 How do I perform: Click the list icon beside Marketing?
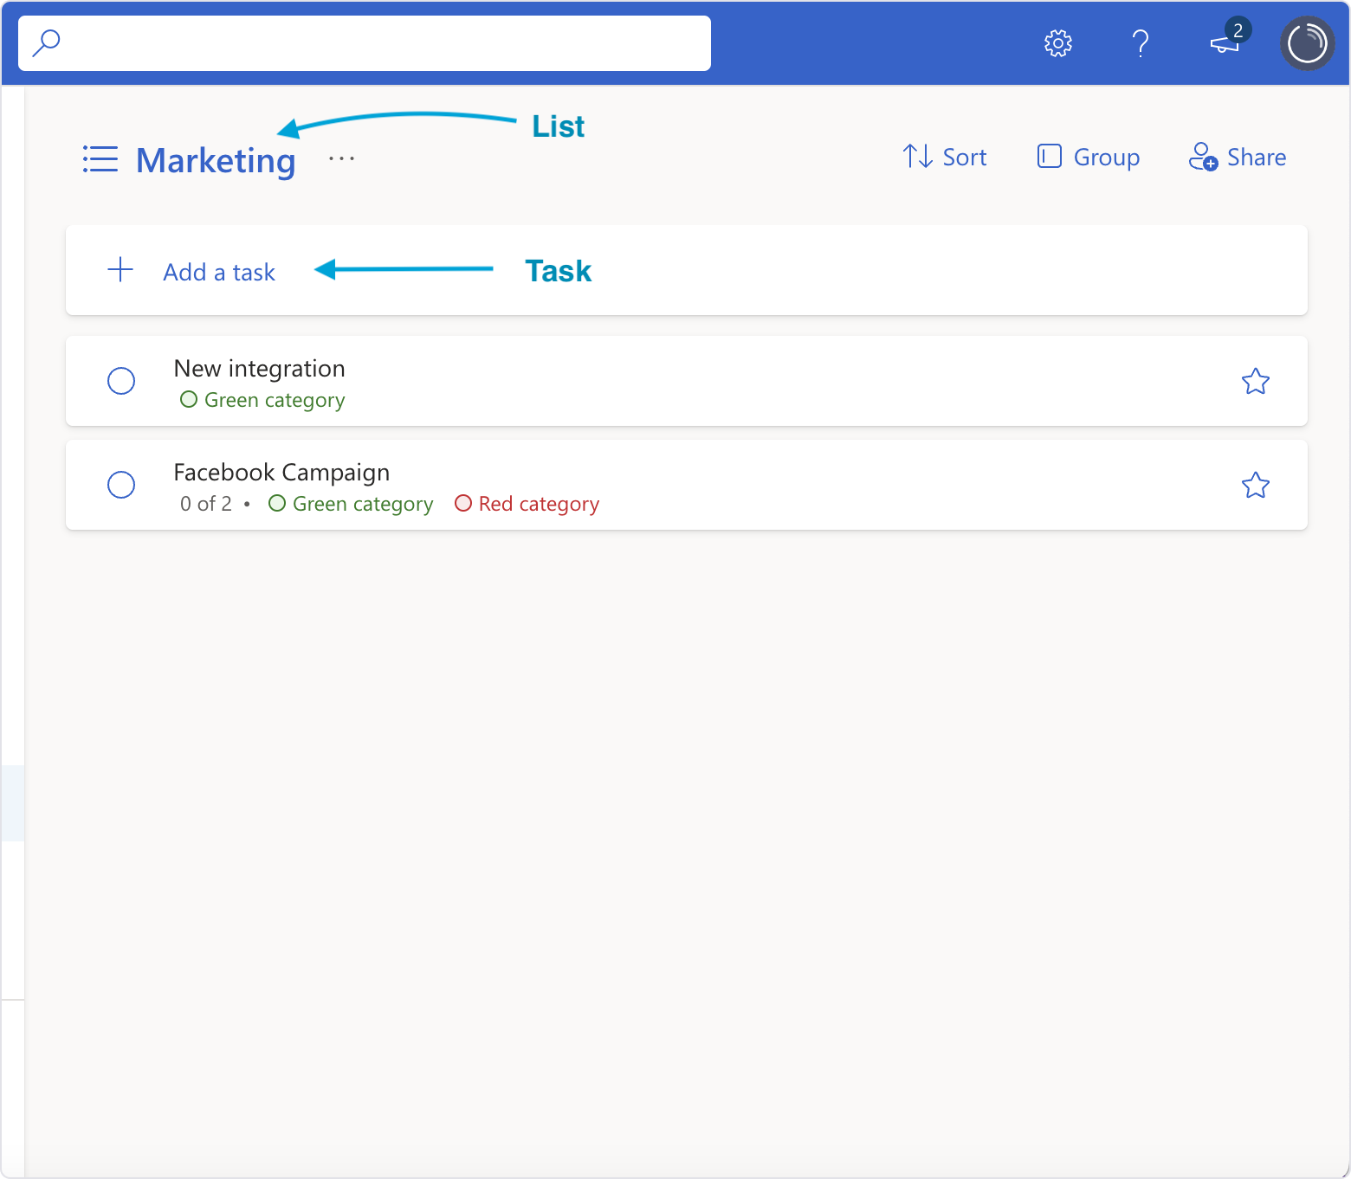[x=100, y=159]
